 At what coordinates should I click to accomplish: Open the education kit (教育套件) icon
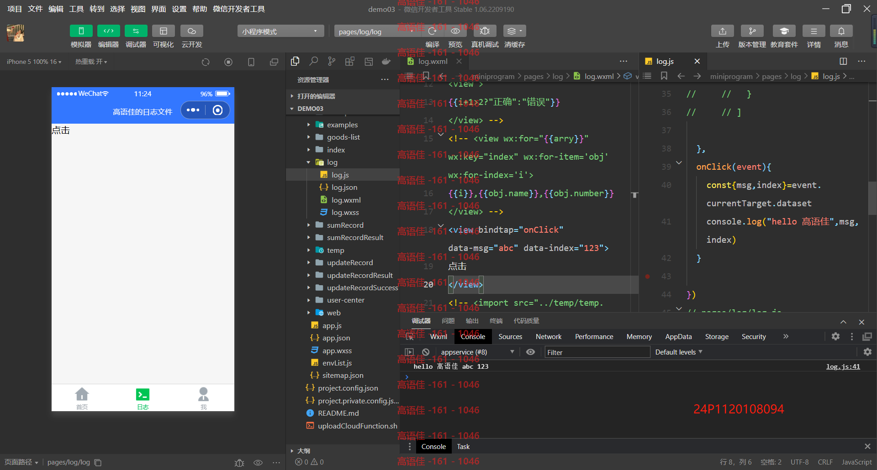784,31
